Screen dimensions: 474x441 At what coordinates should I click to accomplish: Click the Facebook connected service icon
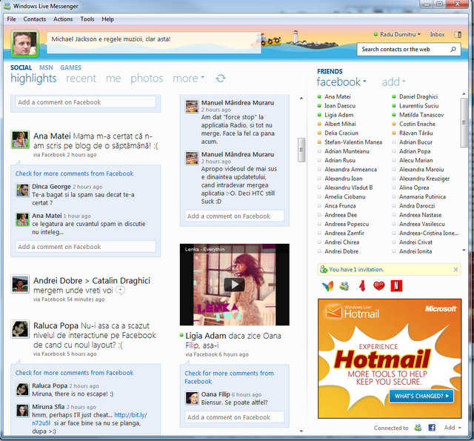[432, 428]
